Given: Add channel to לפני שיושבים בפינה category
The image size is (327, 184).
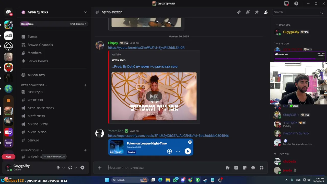Looking at the screenshot, I should tap(85, 85).
